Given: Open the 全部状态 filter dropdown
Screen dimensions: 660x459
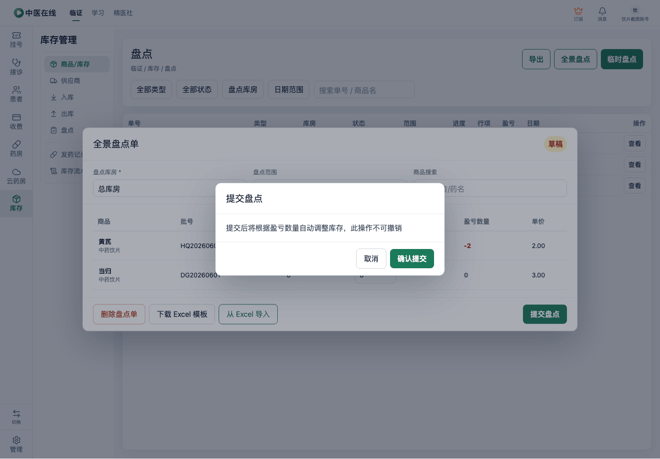Looking at the screenshot, I should pyautogui.click(x=197, y=89).
